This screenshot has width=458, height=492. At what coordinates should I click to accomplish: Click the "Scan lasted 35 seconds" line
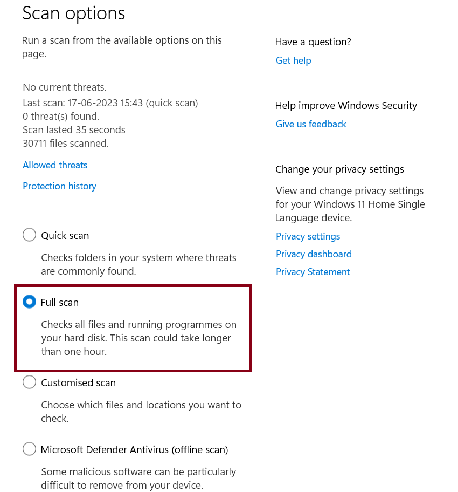(74, 130)
